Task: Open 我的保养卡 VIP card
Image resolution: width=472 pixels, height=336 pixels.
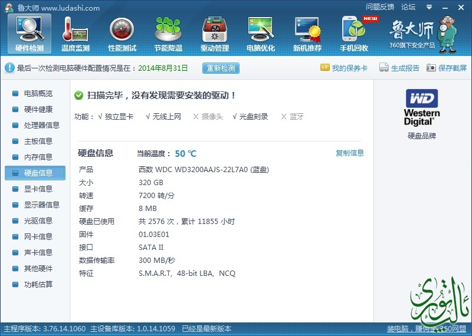Action: [344, 68]
